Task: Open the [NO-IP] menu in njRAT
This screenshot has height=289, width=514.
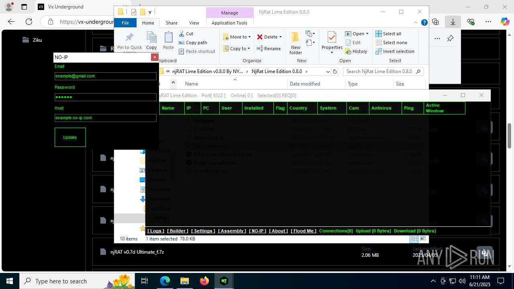Action: click(x=258, y=231)
